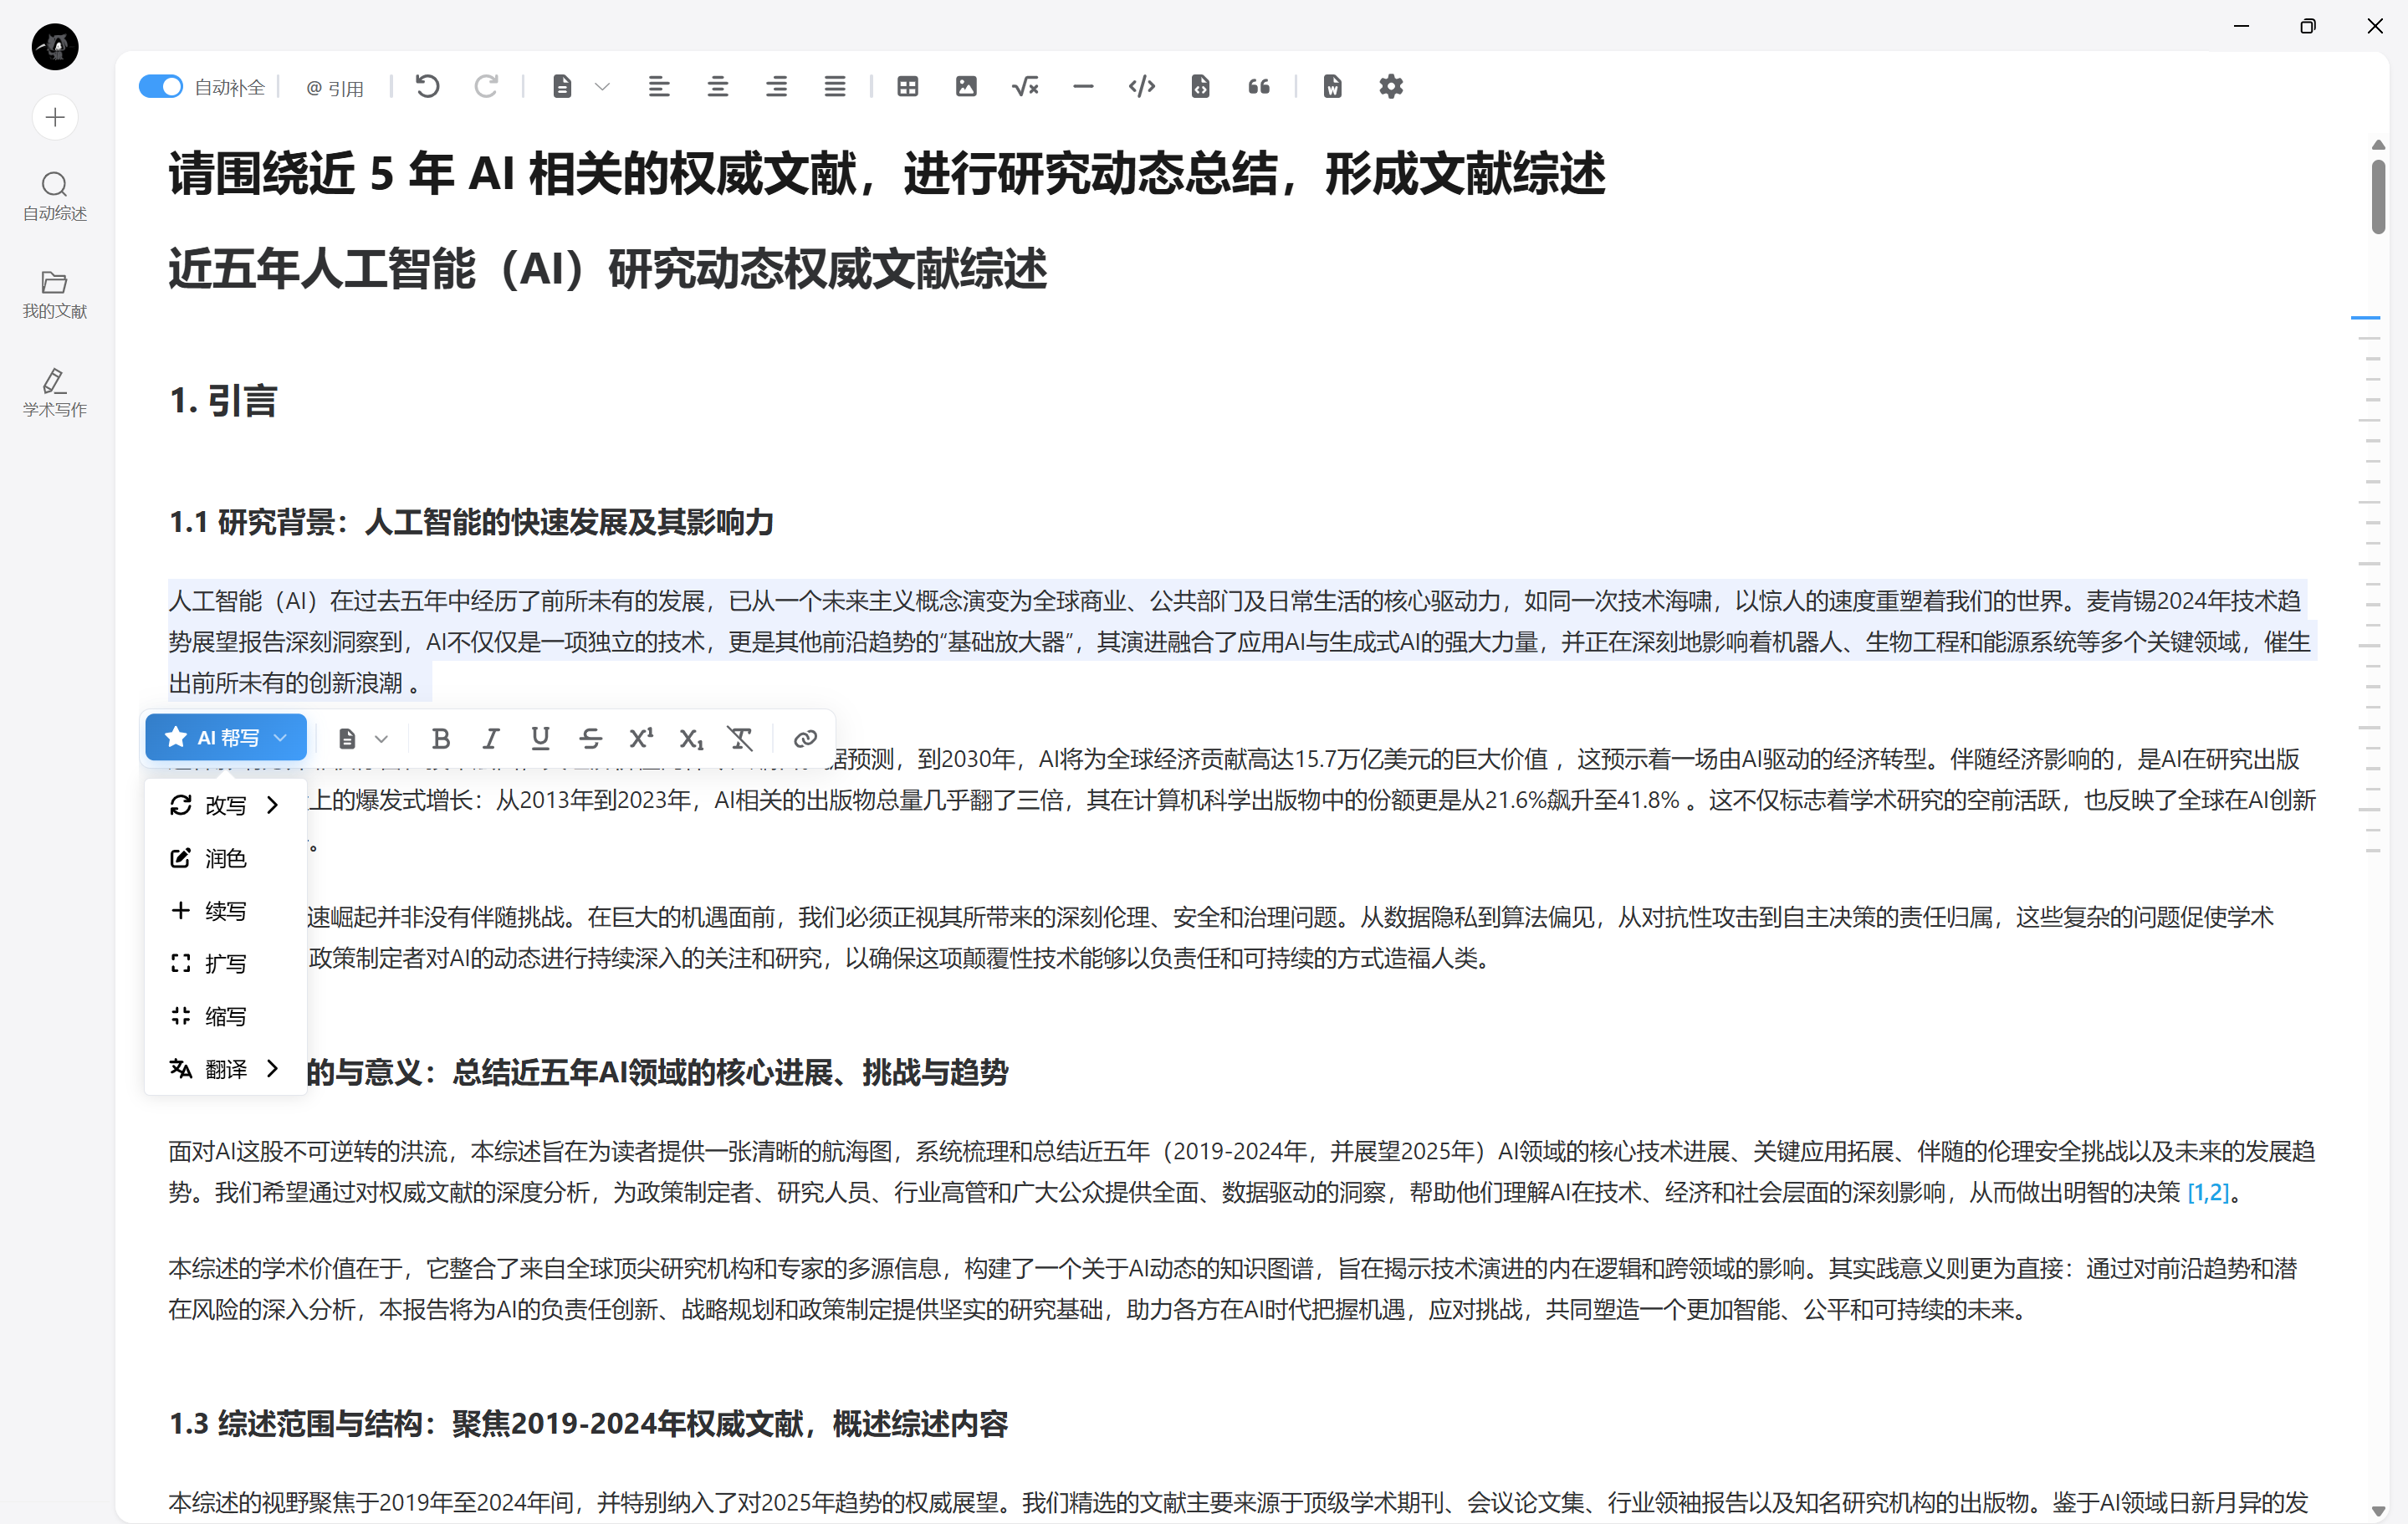Insert a table using table icon
Image resolution: width=2408 pixels, height=1524 pixels.
907,87
